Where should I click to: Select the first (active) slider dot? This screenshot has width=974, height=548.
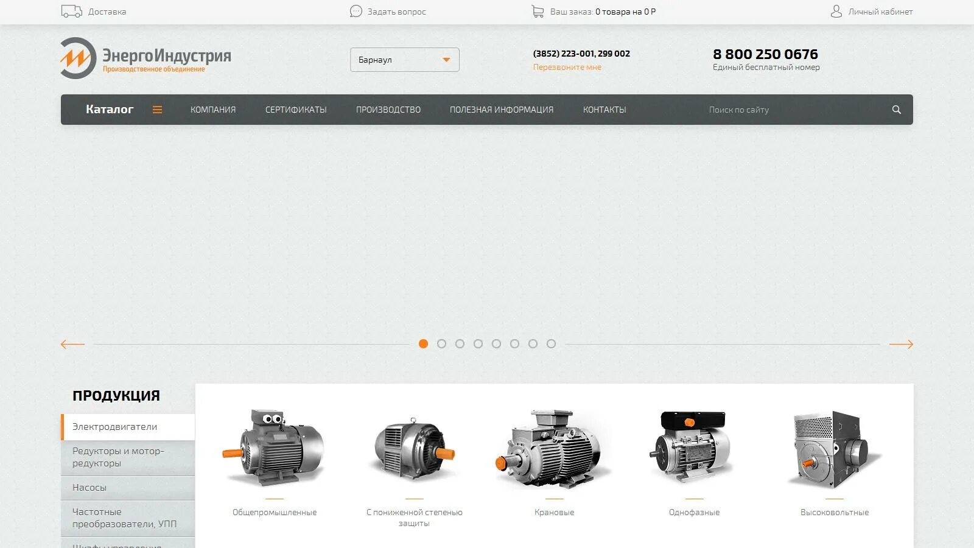click(423, 344)
